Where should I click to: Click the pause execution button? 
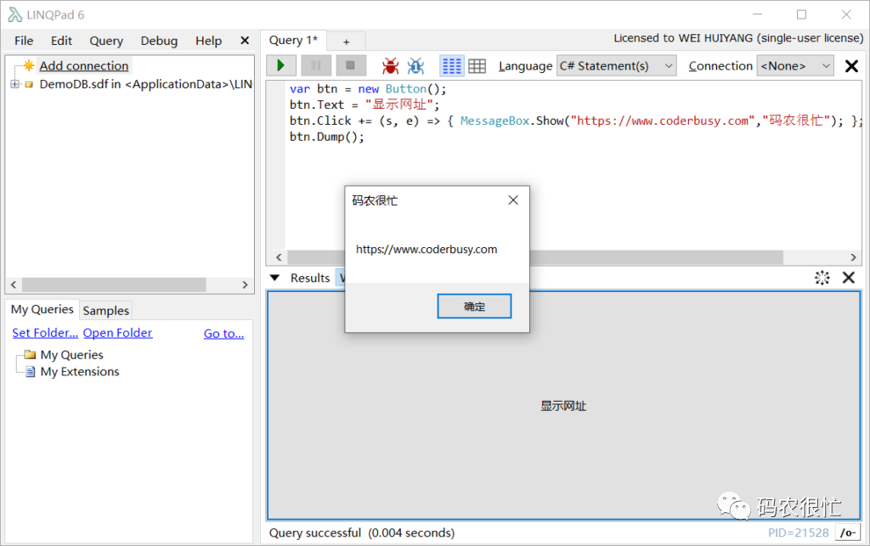pos(316,65)
